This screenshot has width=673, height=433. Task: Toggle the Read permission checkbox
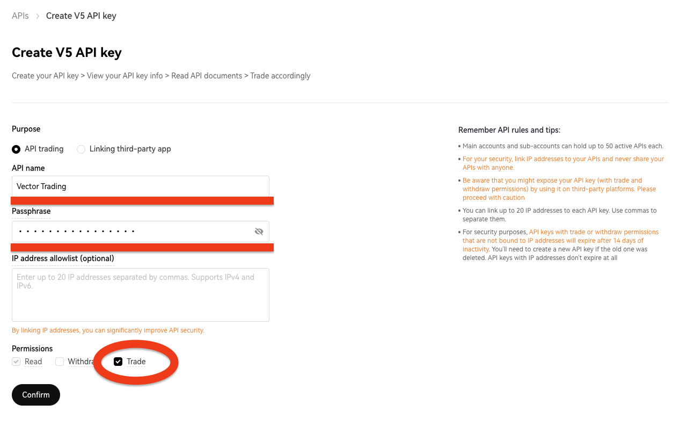[x=17, y=362]
